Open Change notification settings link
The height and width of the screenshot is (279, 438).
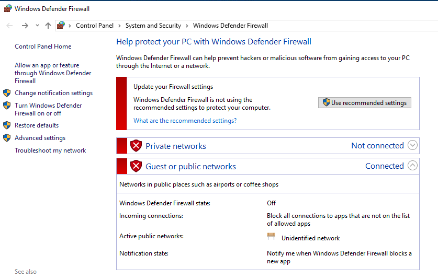53,93
